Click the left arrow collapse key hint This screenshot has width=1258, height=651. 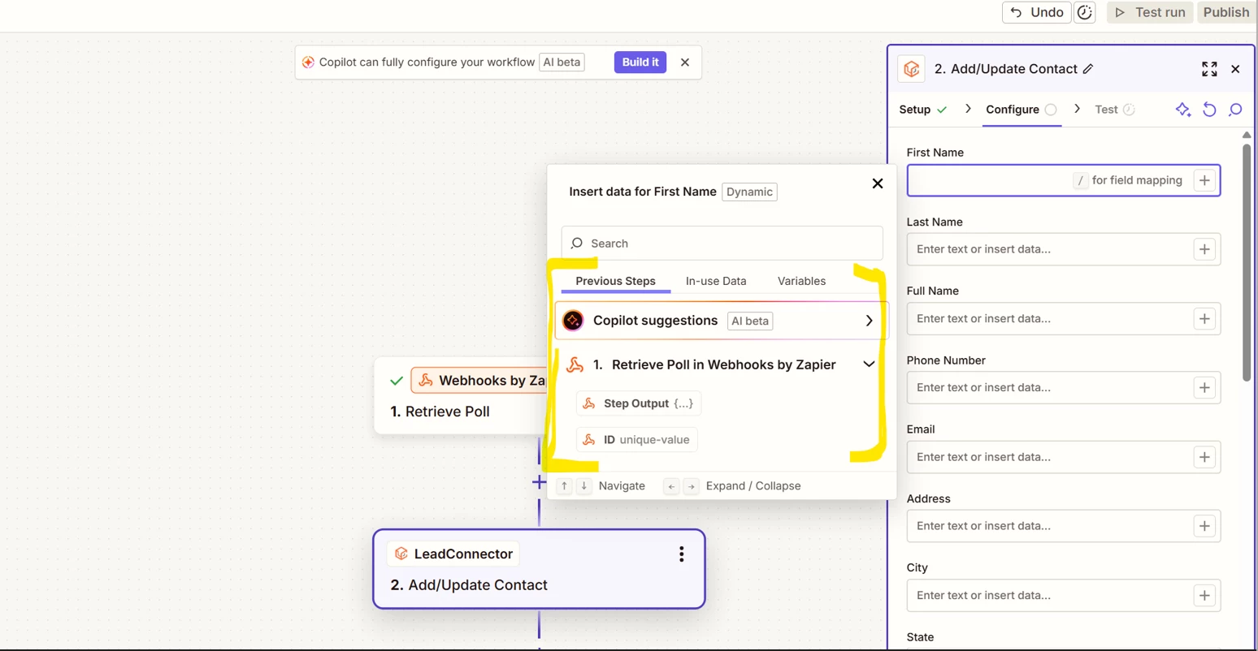click(671, 486)
